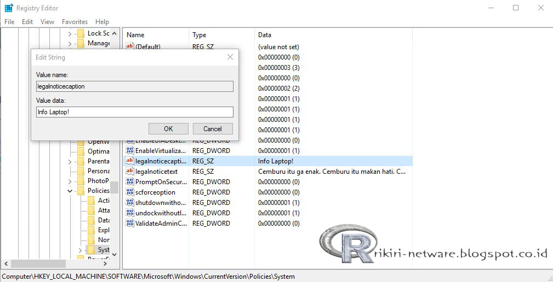Select the legalnoticetext value icon
This screenshot has width=553, height=282.
[x=130, y=171]
